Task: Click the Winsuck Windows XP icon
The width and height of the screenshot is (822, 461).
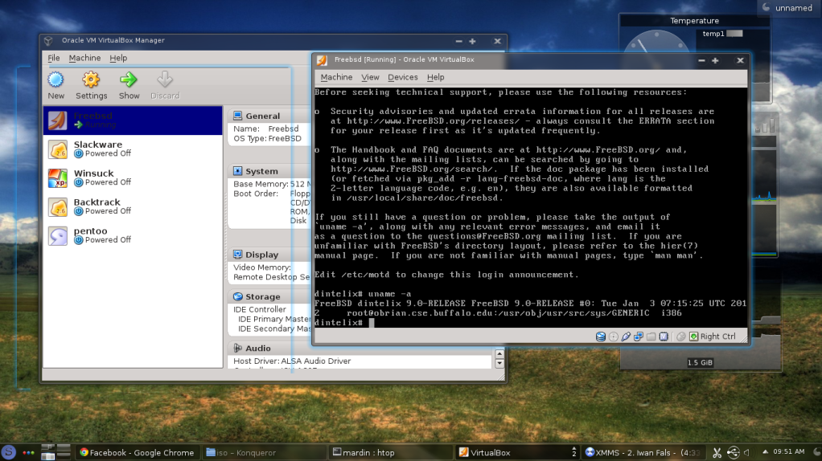Action: click(58, 178)
